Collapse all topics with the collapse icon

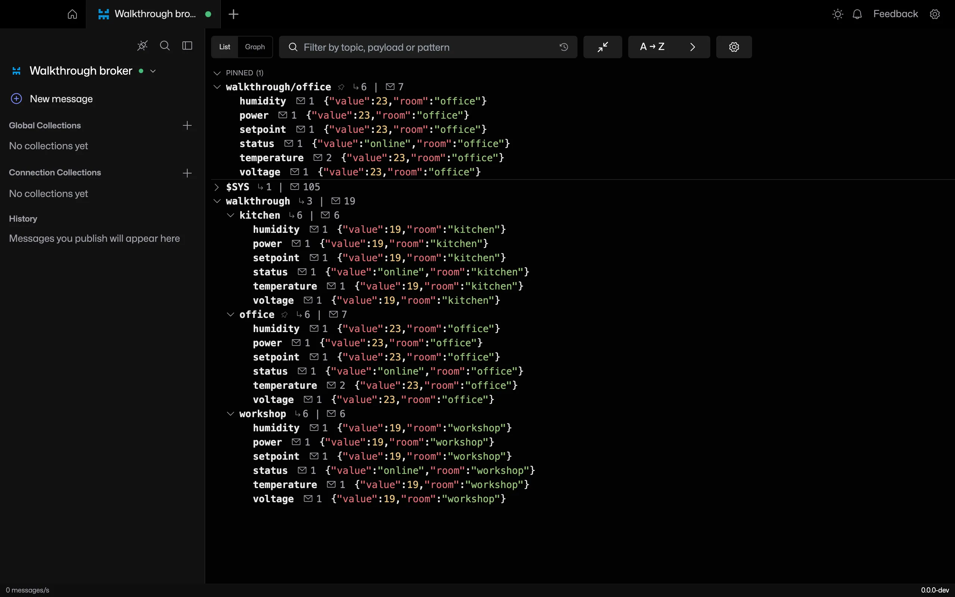(602, 47)
